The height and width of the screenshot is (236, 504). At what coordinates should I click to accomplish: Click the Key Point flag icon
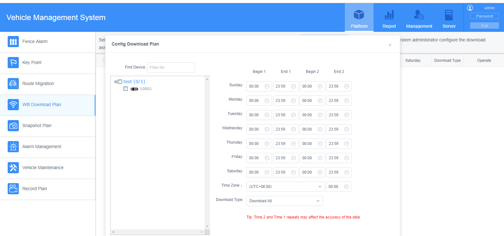[x=13, y=62]
